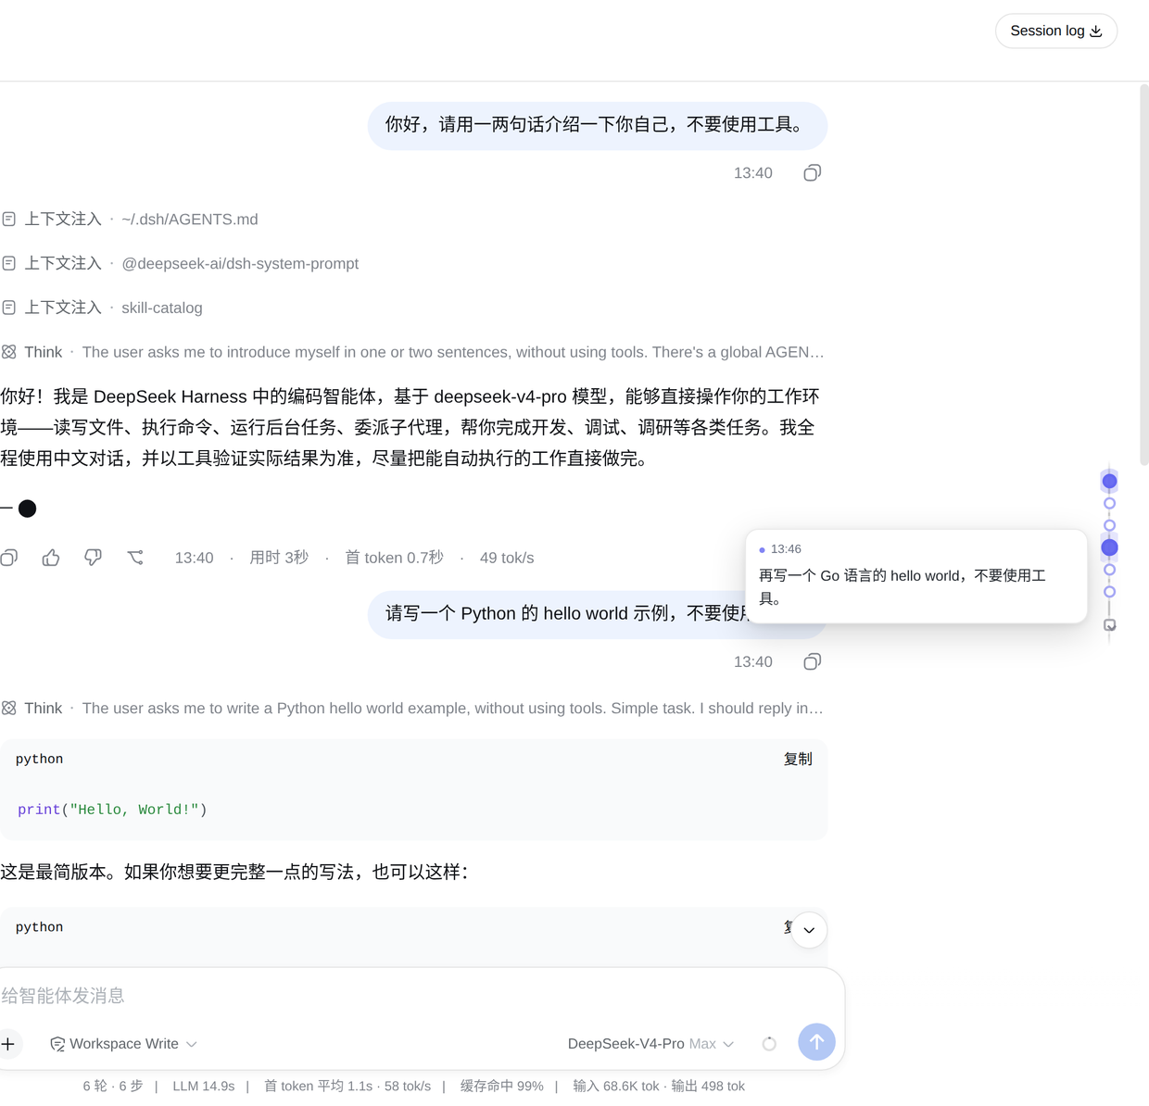Open context injection @deepseek-ai/dsh-system-prompt entry
Screen dimensions: 1149x1106
(180, 264)
